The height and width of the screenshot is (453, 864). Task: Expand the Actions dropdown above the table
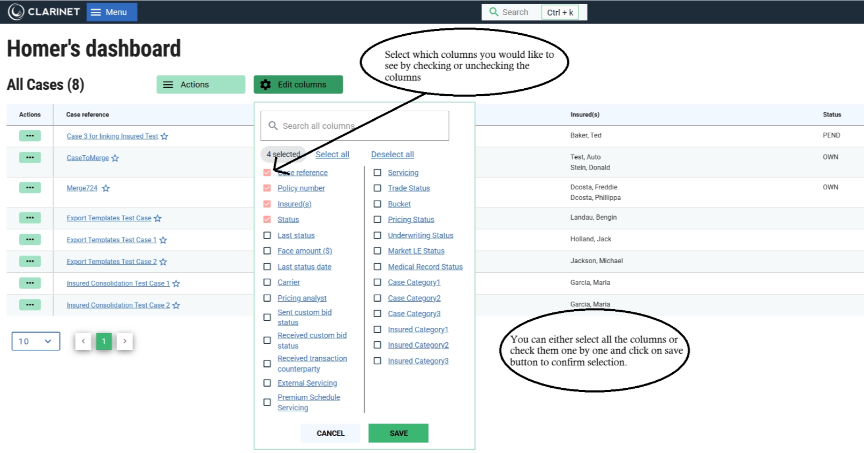click(x=200, y=85)
